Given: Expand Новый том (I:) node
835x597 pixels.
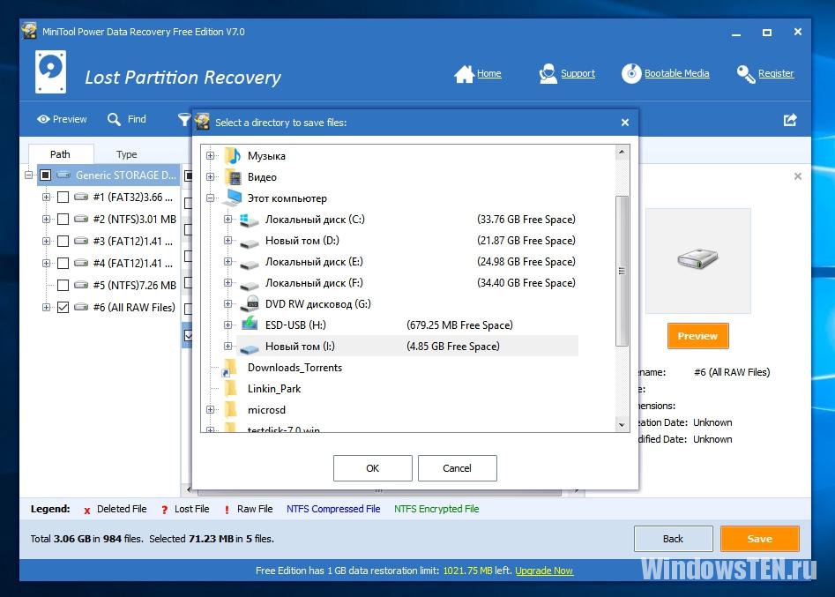Looking at the screenshot, I should [x=227, y=347].
